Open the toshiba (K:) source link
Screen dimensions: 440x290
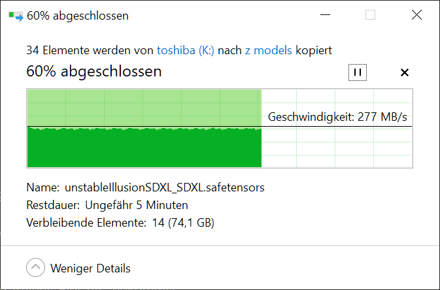(186, 50)
